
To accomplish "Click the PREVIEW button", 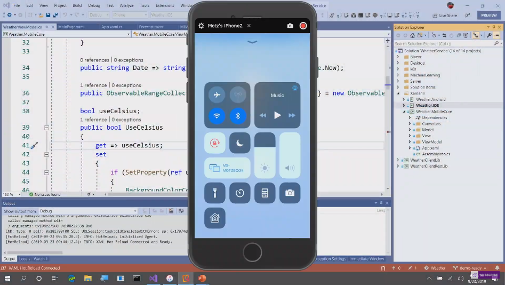I will click(x=489, y=15).
